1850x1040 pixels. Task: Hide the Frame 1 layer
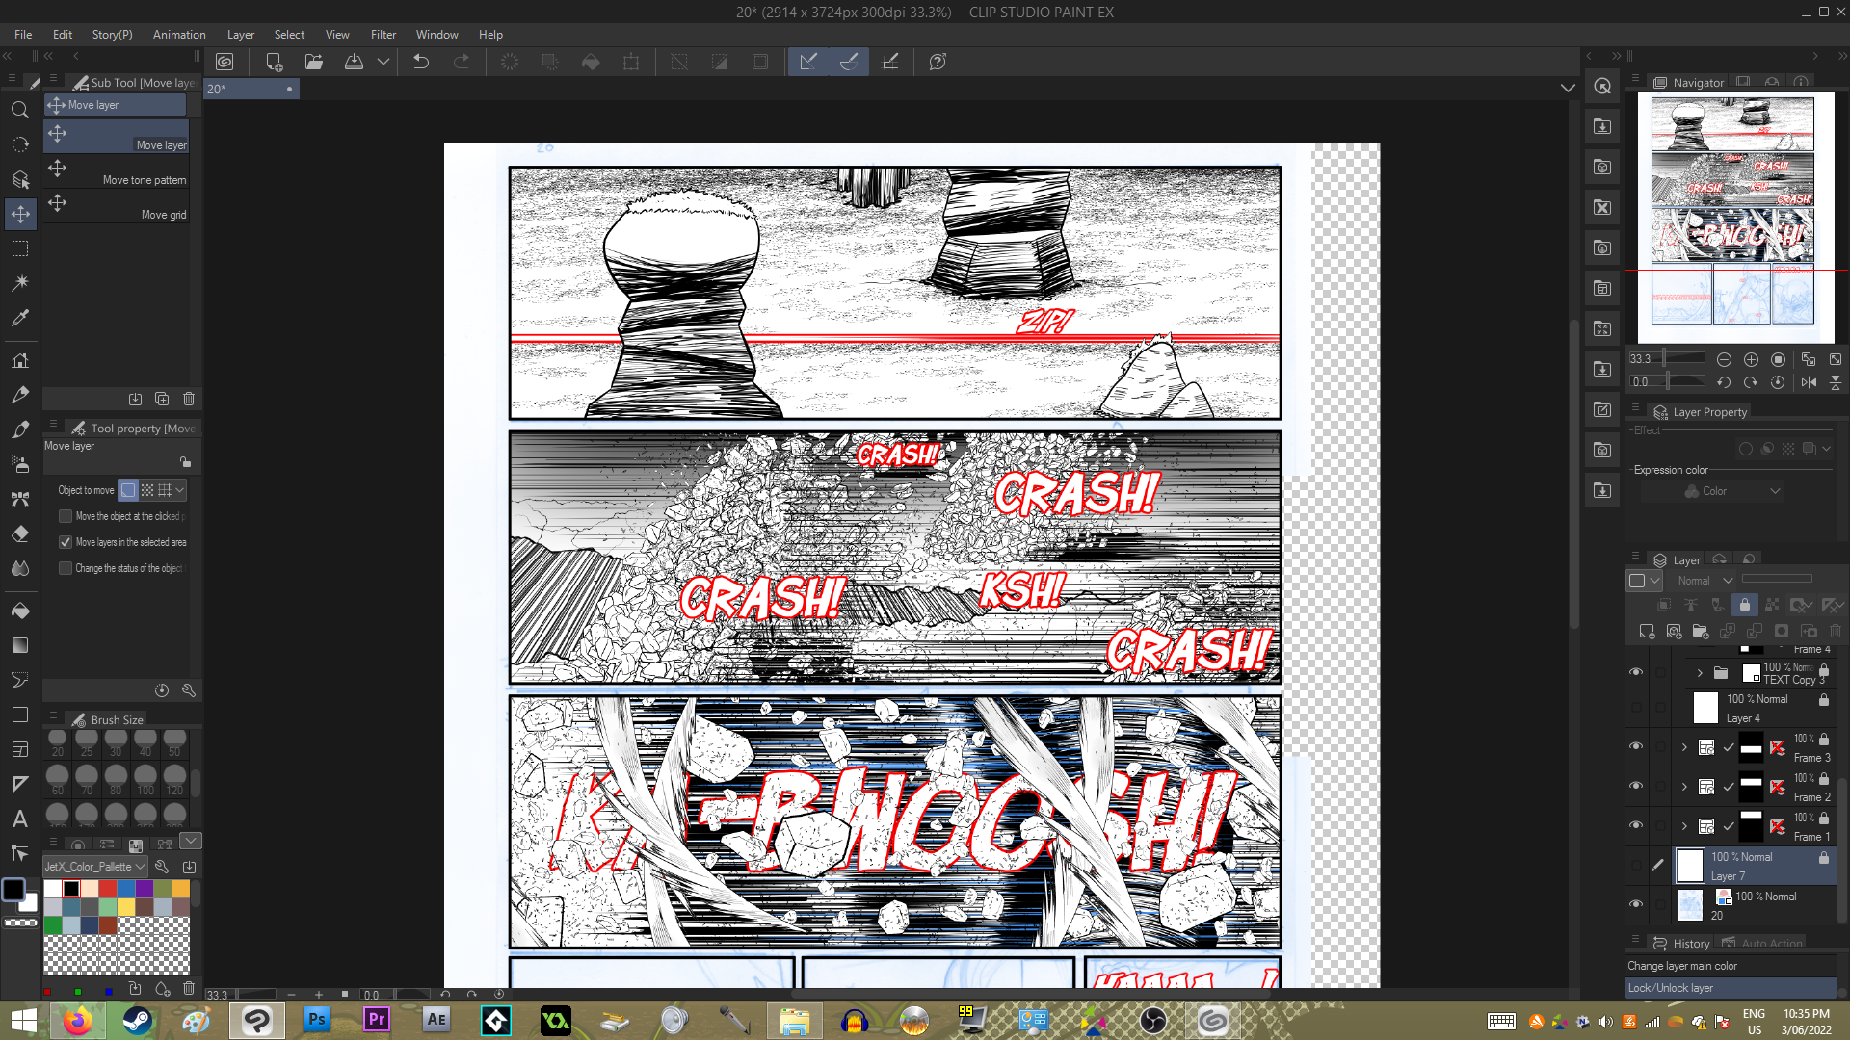[x=1636, y=826]
